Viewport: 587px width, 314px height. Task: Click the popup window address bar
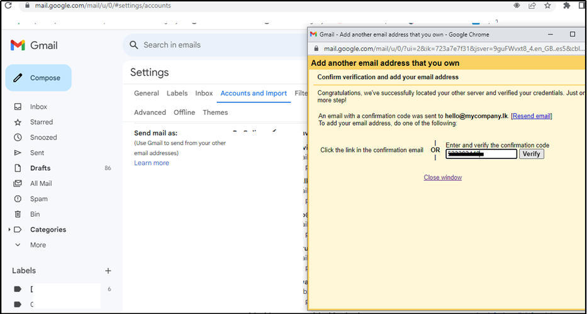click(x=454, y=48)
